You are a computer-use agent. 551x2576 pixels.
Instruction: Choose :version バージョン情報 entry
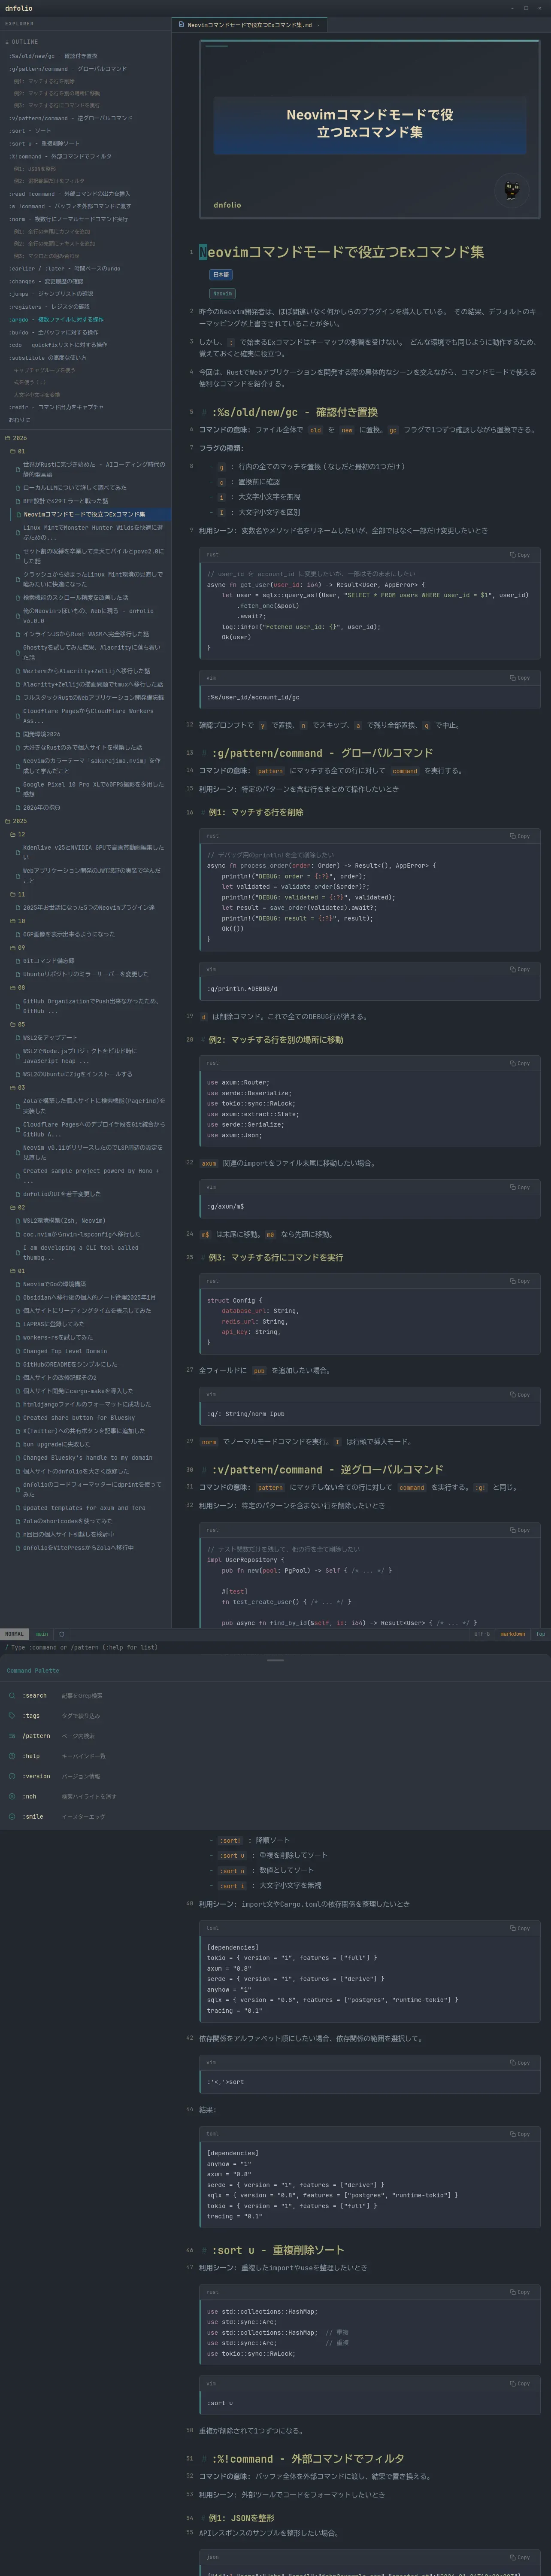[x=275, y=1776]
